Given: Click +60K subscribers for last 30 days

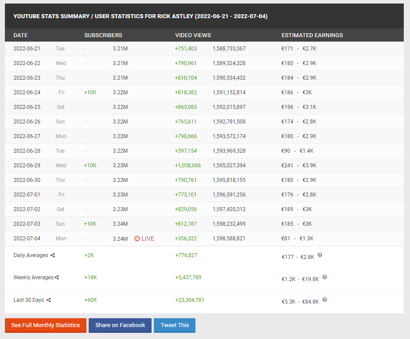Looking at the screenshot, I should click(x=90, y=300).
